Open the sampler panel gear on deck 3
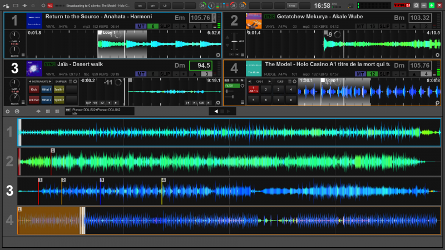The height and width of the screenshot is (250, 445). [75, 81]
